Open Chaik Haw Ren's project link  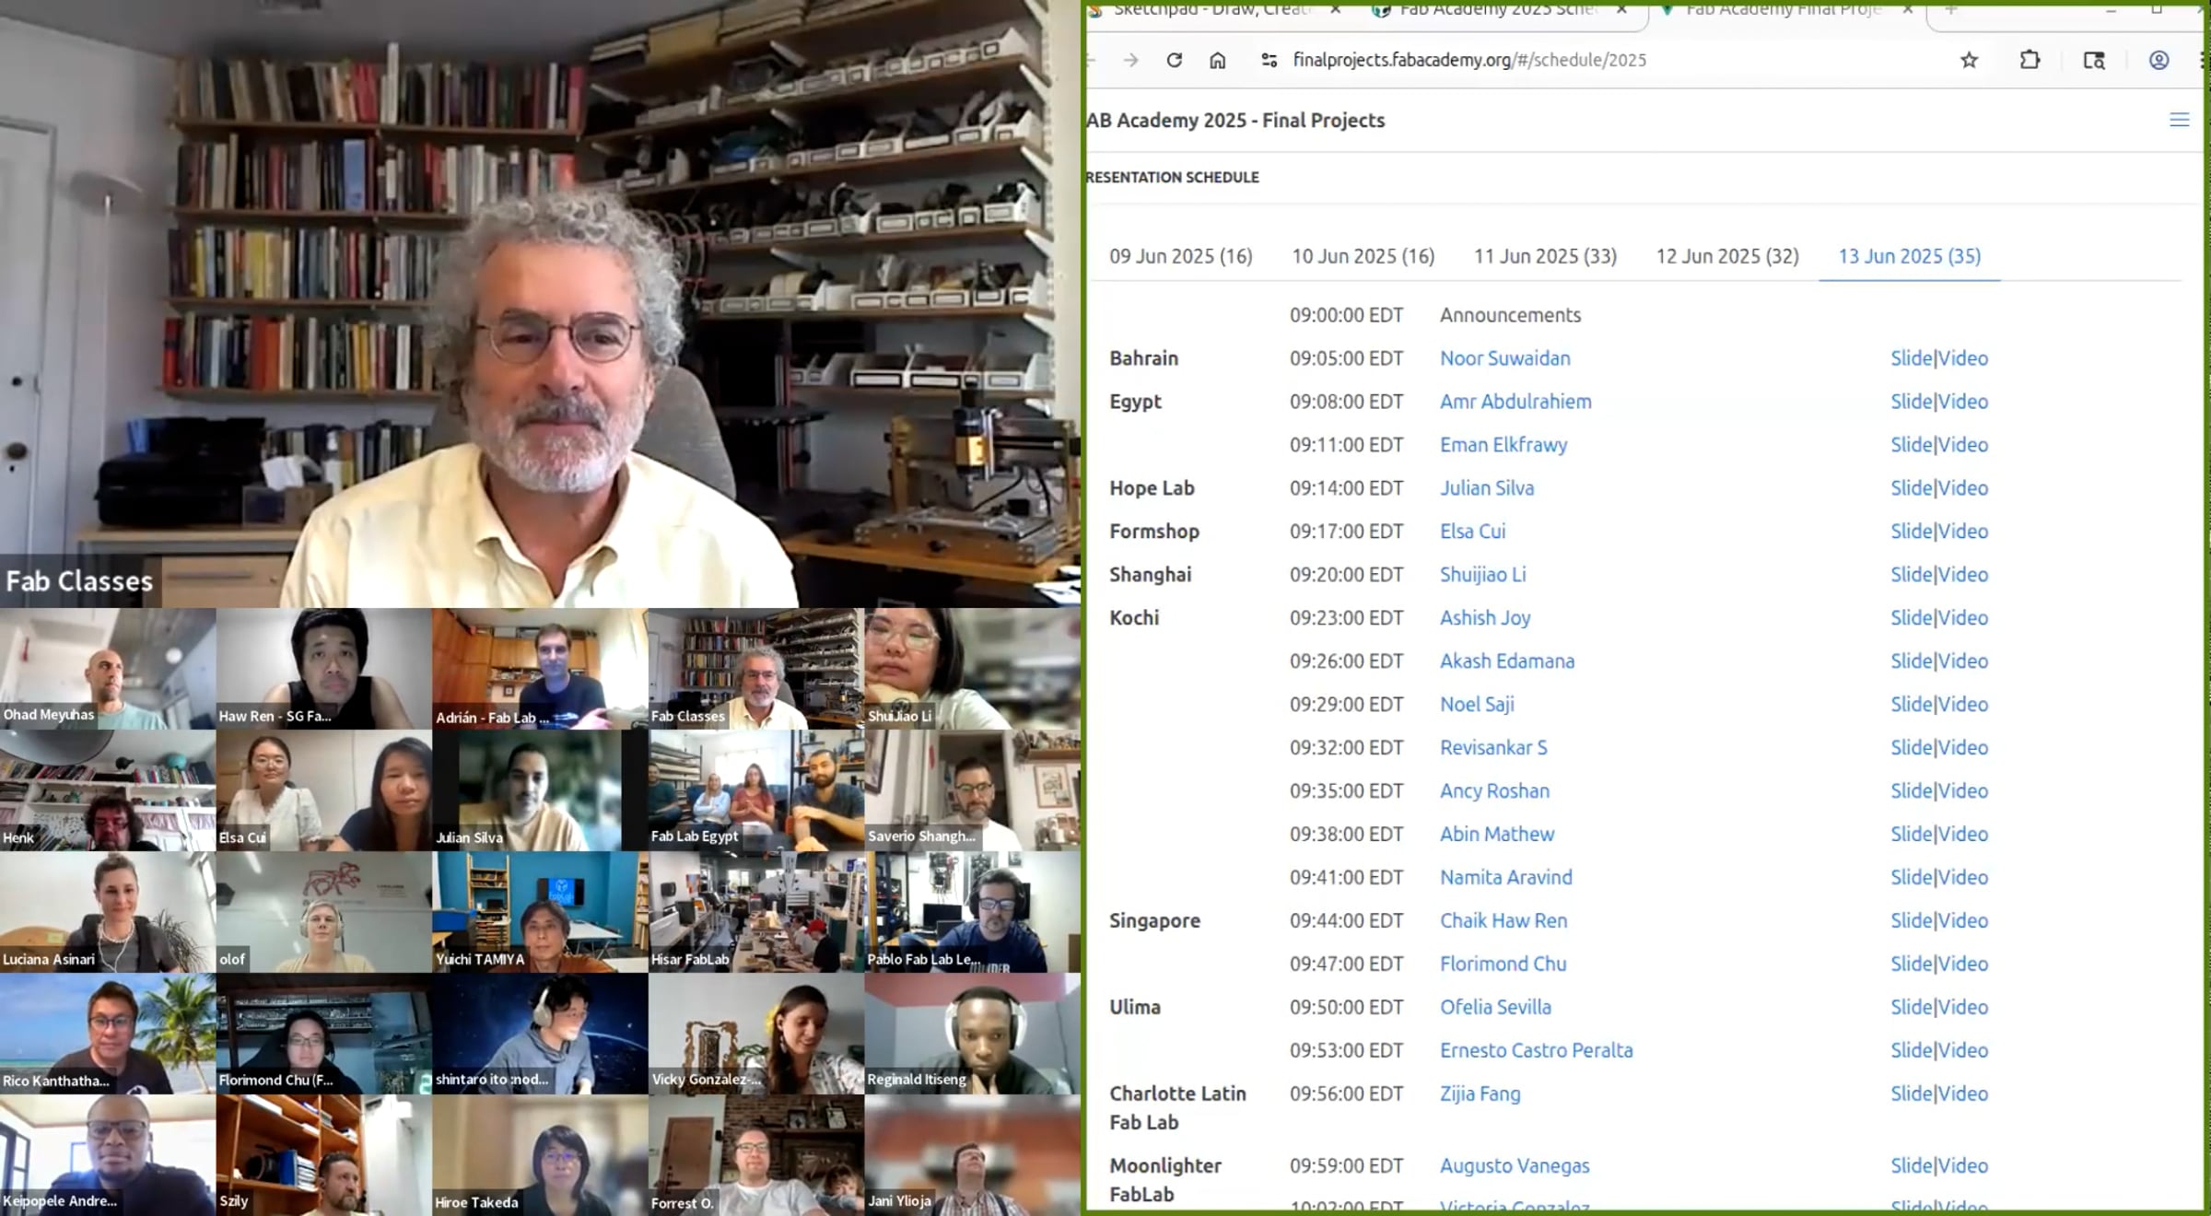1503,920
